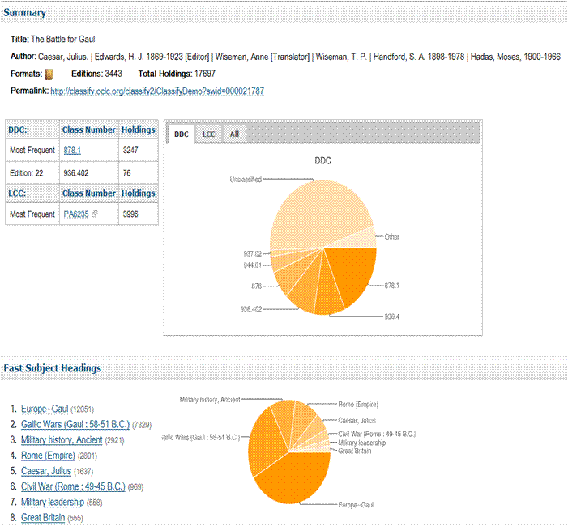Open Military history, Ancient subject heading
Image resolution: width=568 pixels, height=526 pixels.
(x=62, y=440)
